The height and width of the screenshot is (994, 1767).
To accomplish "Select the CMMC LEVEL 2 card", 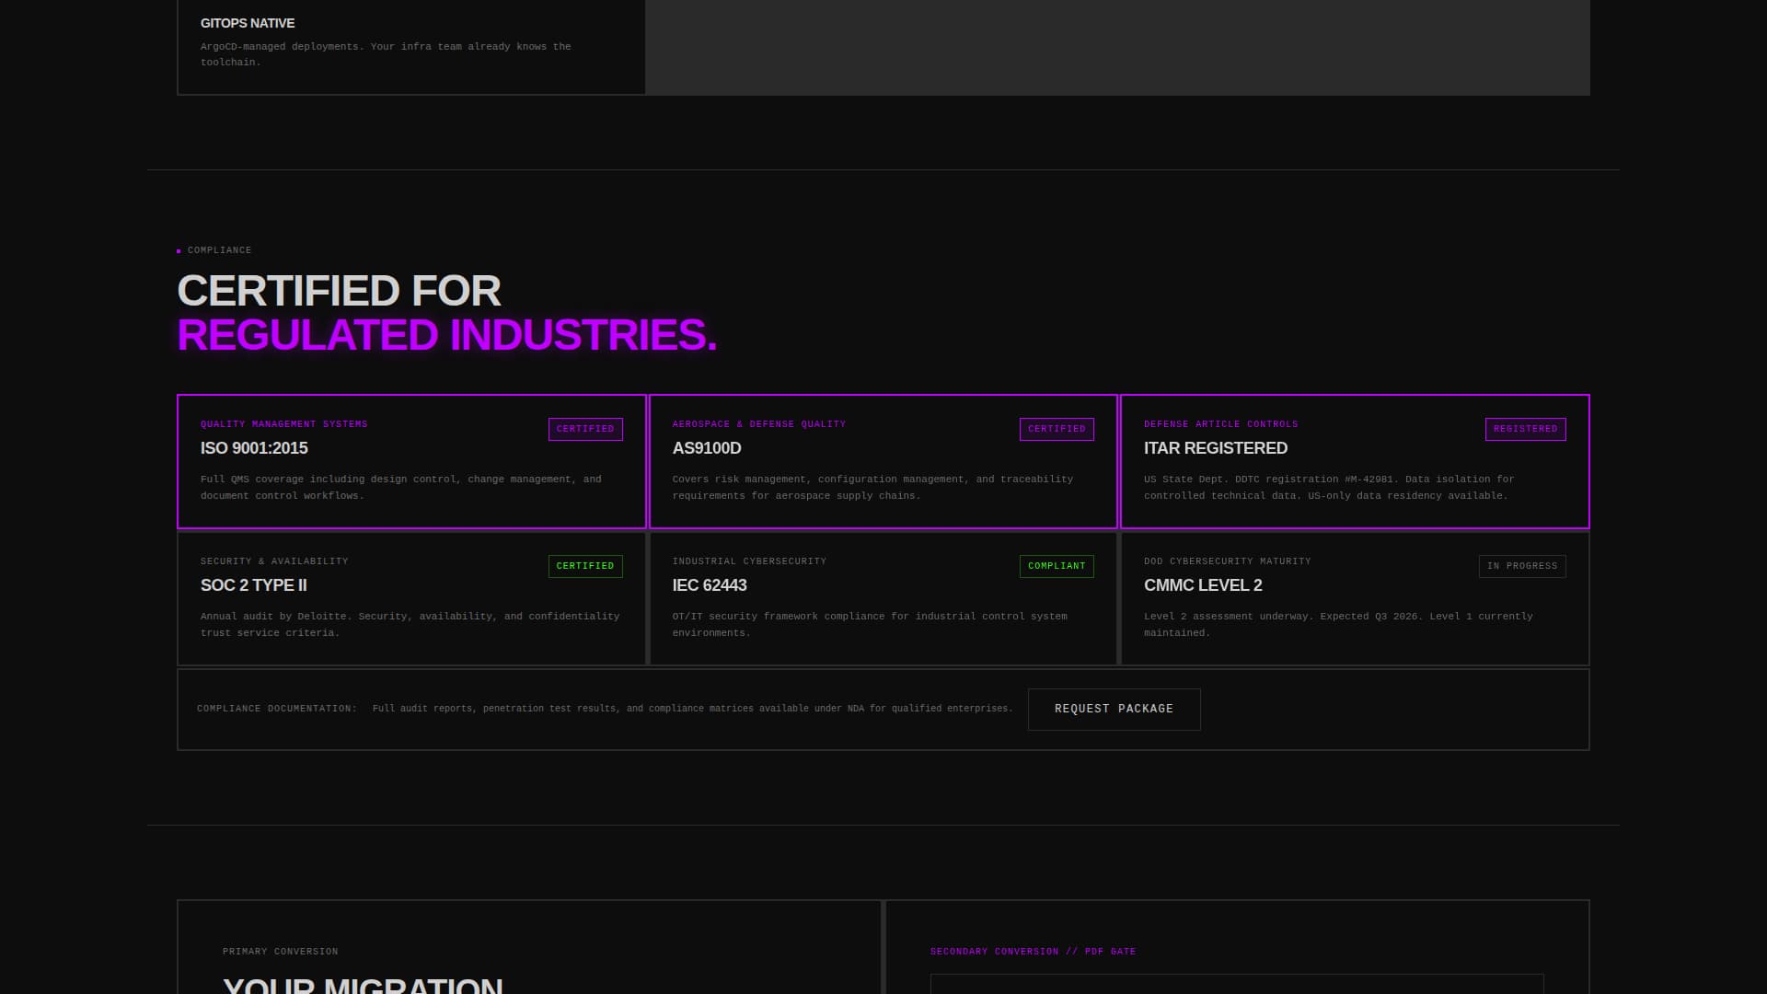I will click(x=1354, y=598).
